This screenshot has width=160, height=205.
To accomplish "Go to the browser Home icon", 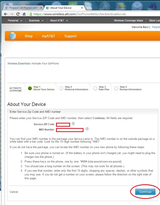I will (x=24, y=14).
